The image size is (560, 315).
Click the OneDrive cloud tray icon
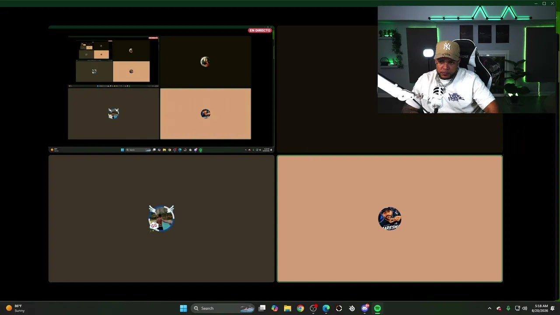point(499,308)
